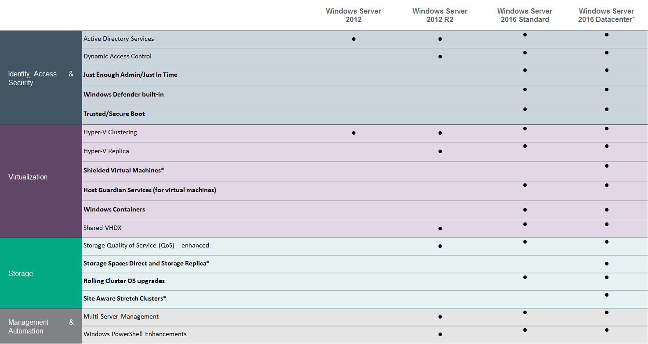Click the Multi-Server Management dot under 2012 R2
This screenshot has height=344, width=648.
pyautogui.click(x=440, y=317)
